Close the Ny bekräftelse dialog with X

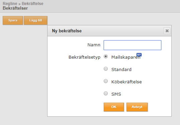[167, 31]
